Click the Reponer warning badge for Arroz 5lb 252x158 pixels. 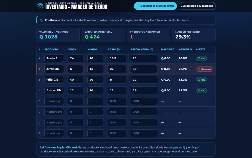[x=204, y=69]
